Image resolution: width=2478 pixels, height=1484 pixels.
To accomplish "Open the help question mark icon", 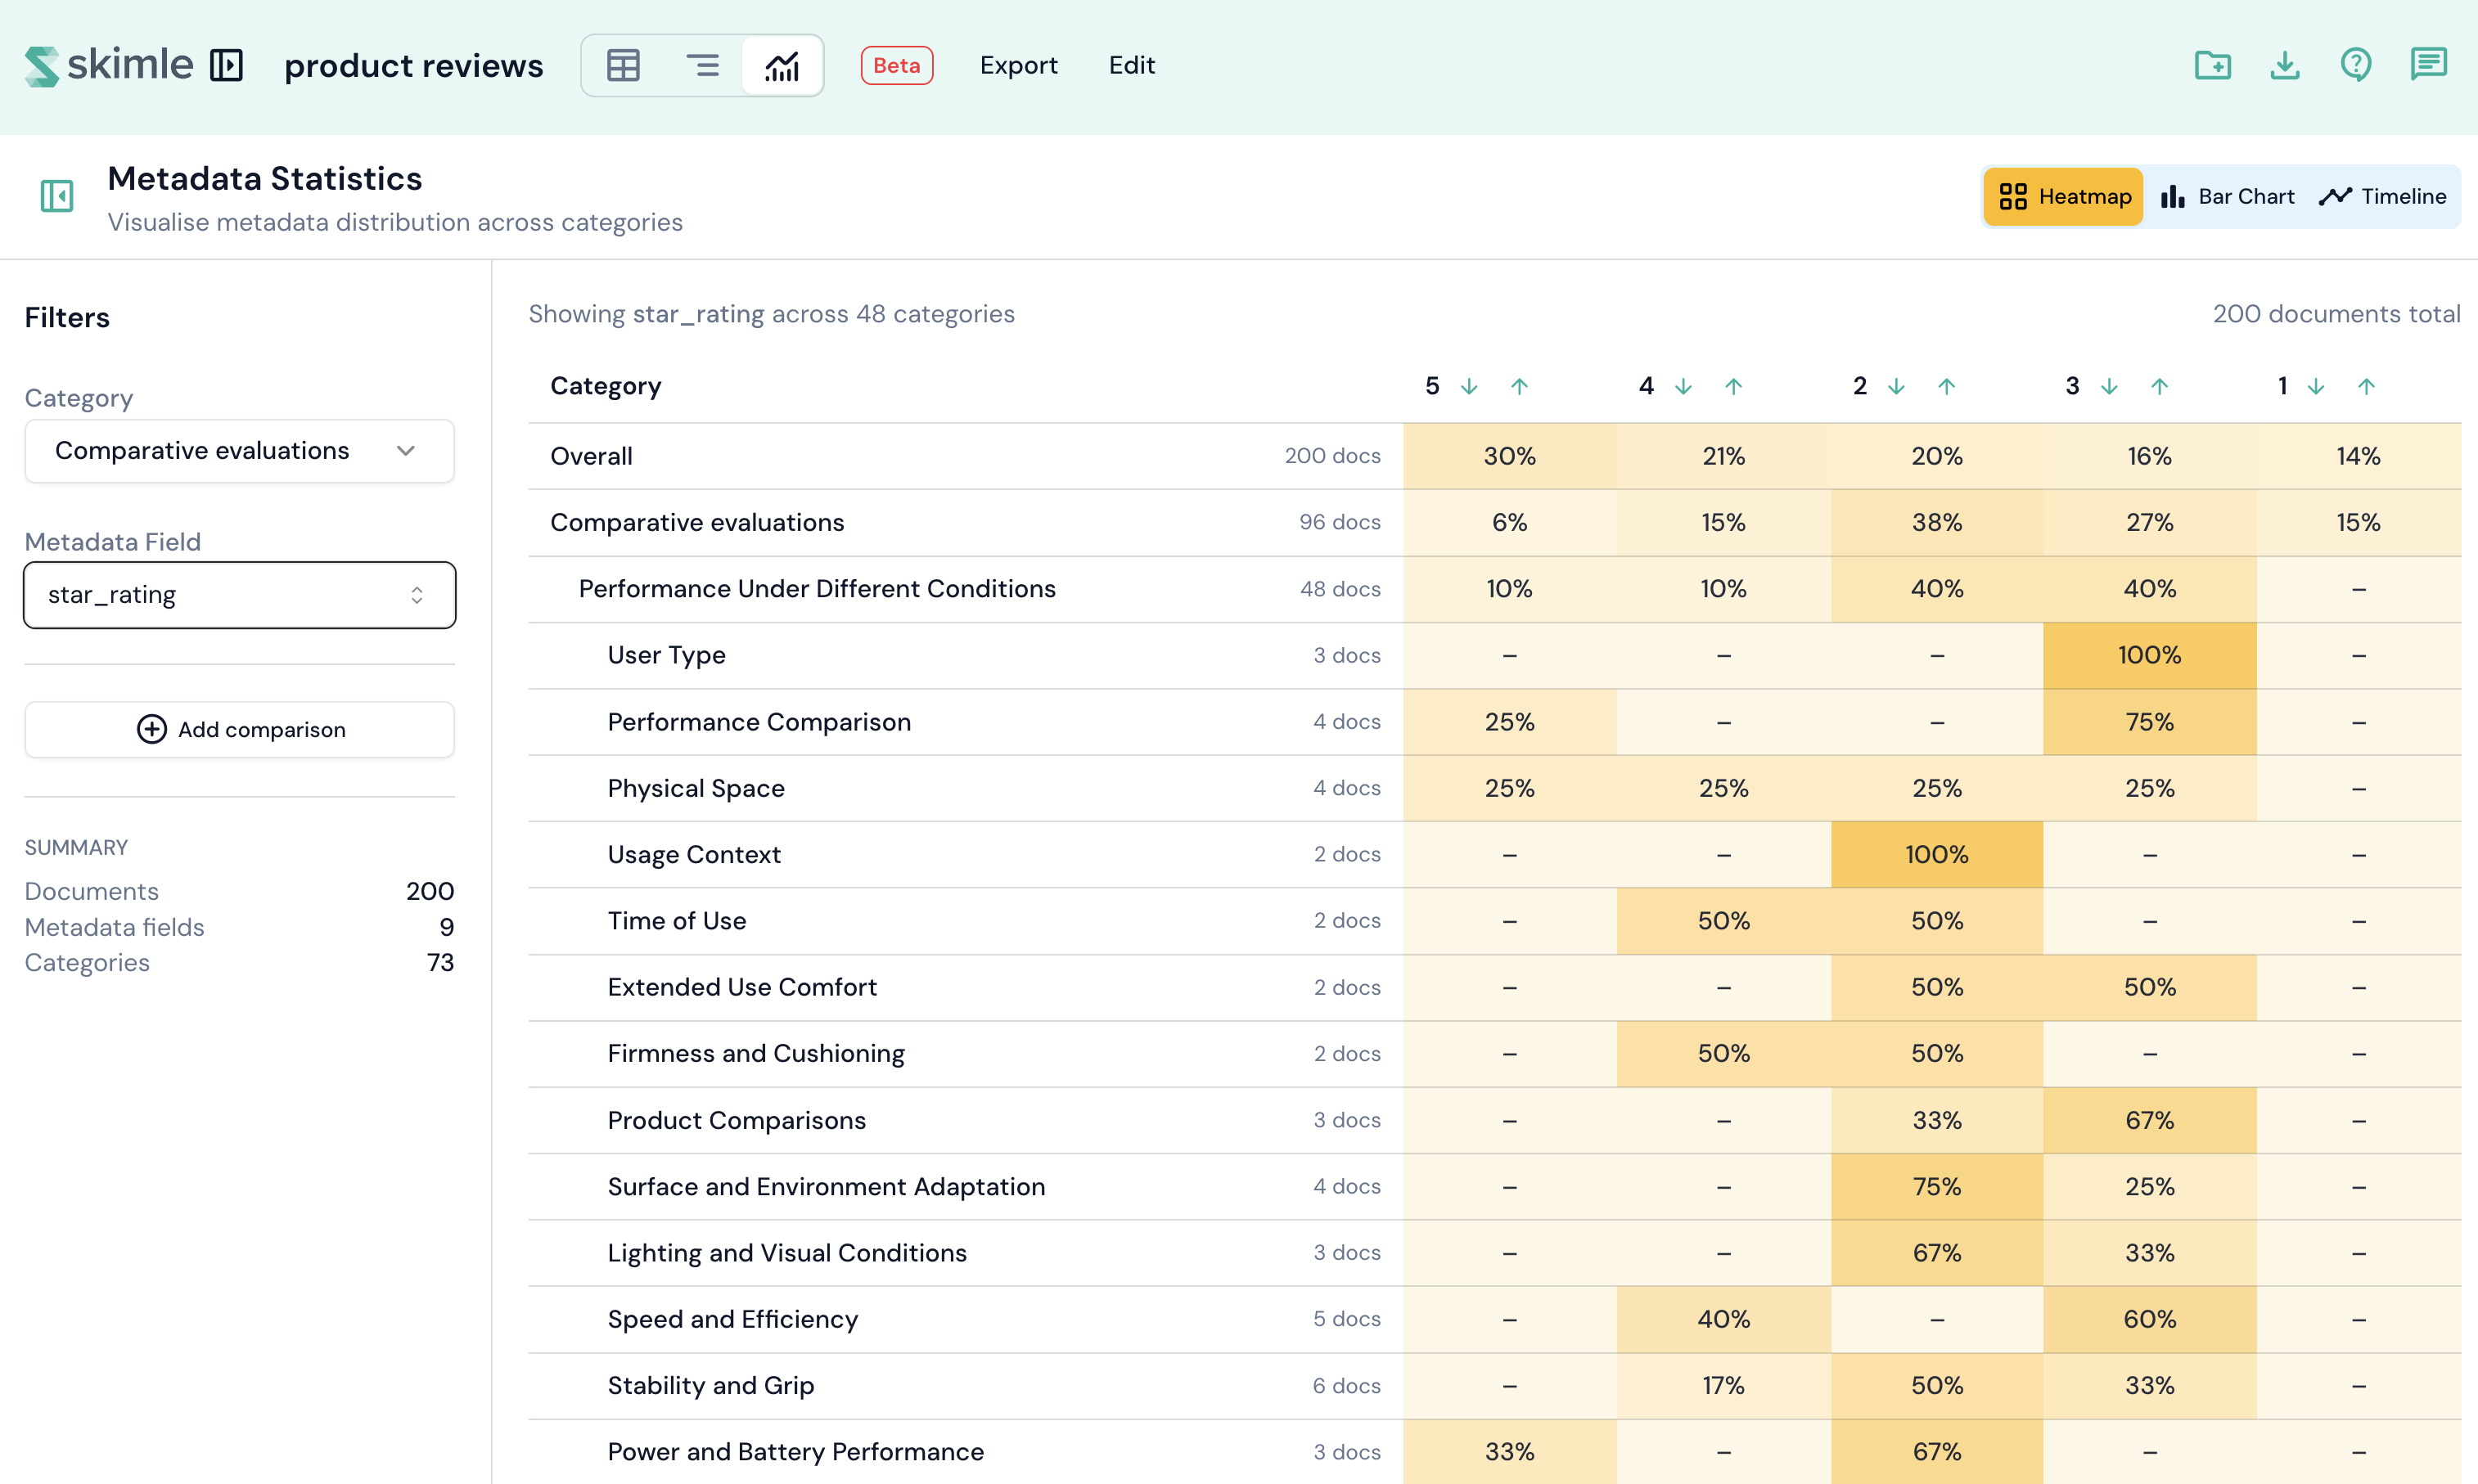I will click(x=2356, y=66).
